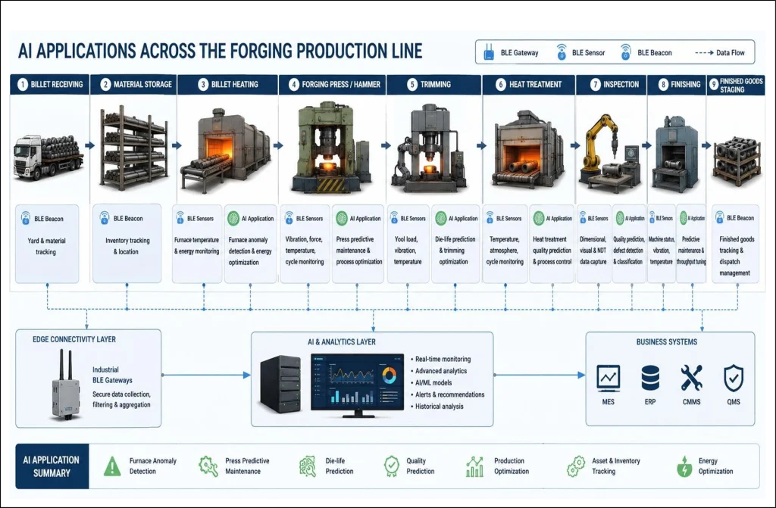Select the Billet Heating stage header
The height and width of the screenshot is (508, 776).
click(227, 85)
